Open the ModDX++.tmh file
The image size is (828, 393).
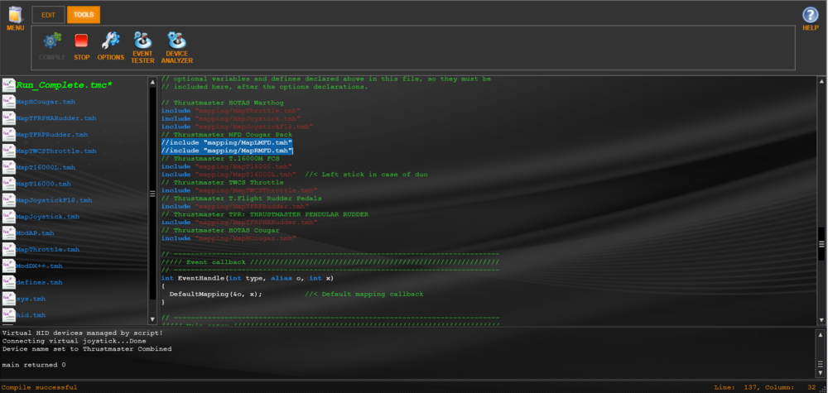[39, 266]
